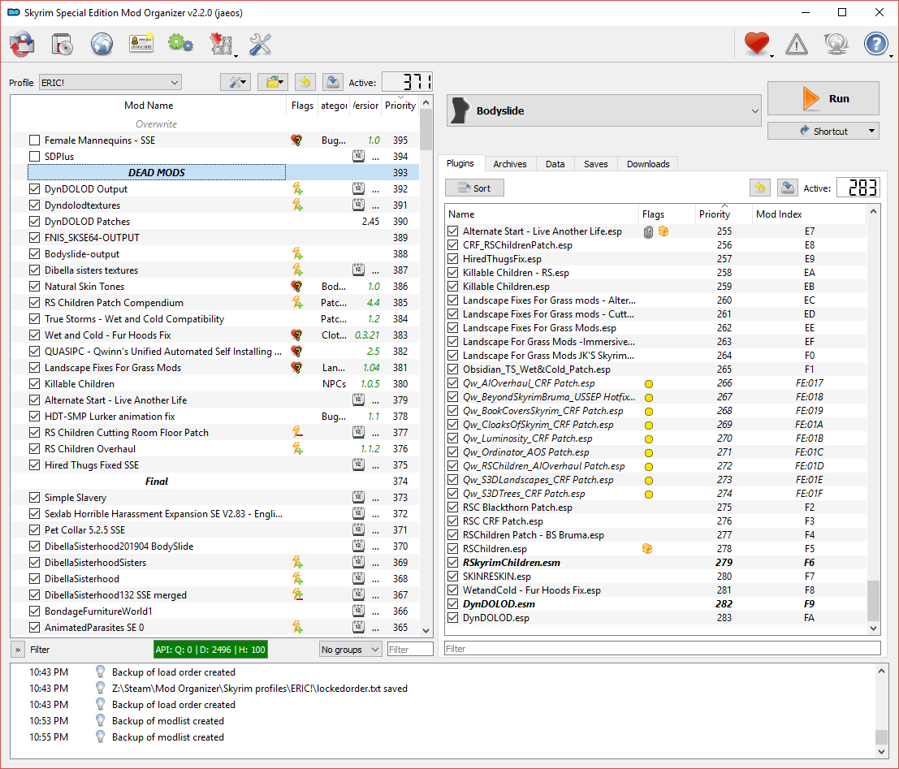Open the Profile ERIC! dropdown
Screen dimensions: 899x769
pos(110,83)
